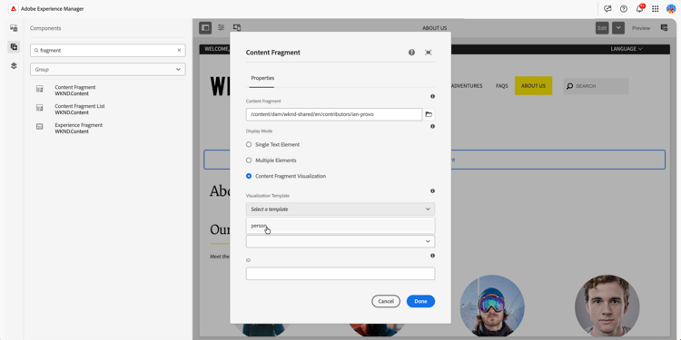Click the search magnifier on WKND page

click(x=570, y=86)
